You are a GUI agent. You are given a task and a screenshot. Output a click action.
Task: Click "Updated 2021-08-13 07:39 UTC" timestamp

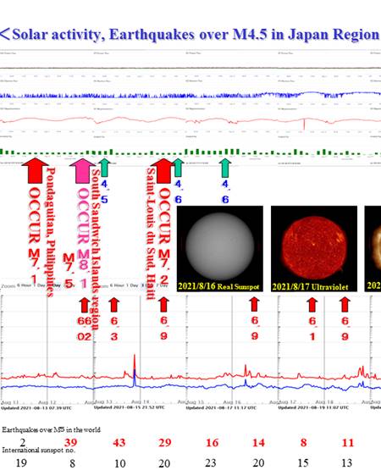36,408
